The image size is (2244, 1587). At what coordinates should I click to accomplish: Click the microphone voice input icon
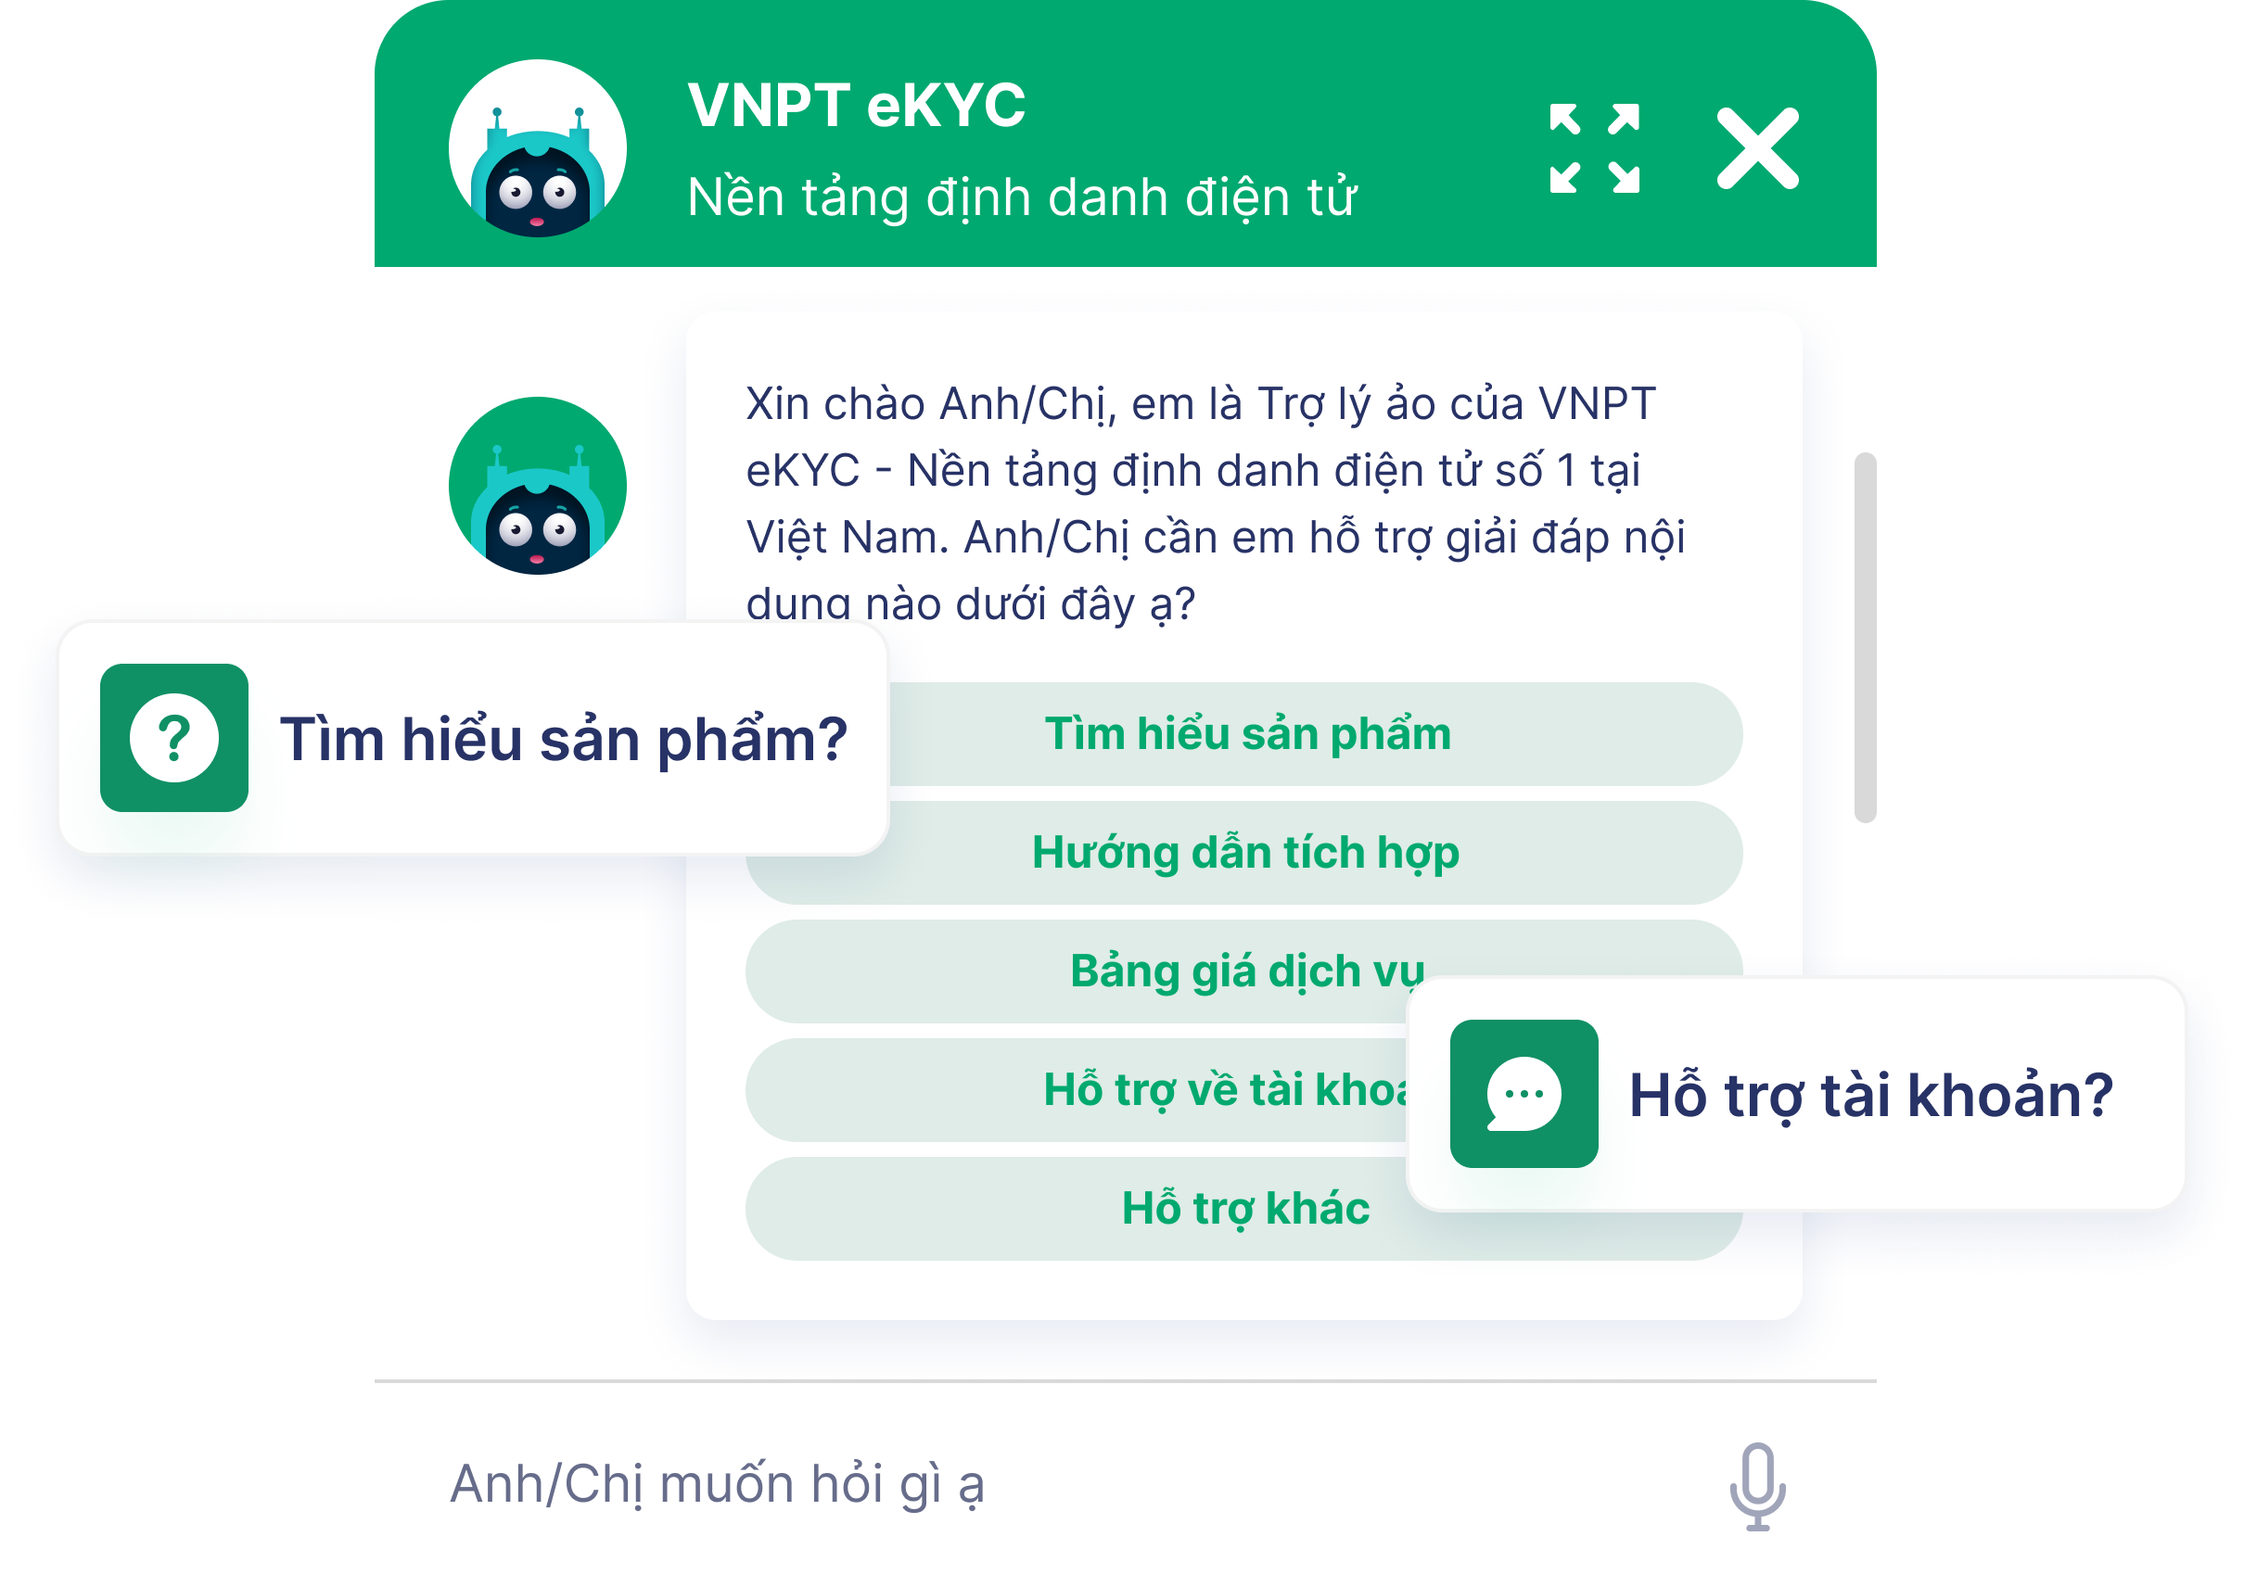(1757, 1485)
